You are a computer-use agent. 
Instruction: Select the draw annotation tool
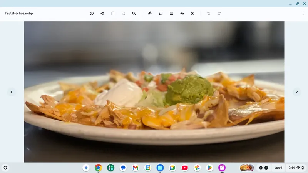pyautogui.click(x=182, y=13)
